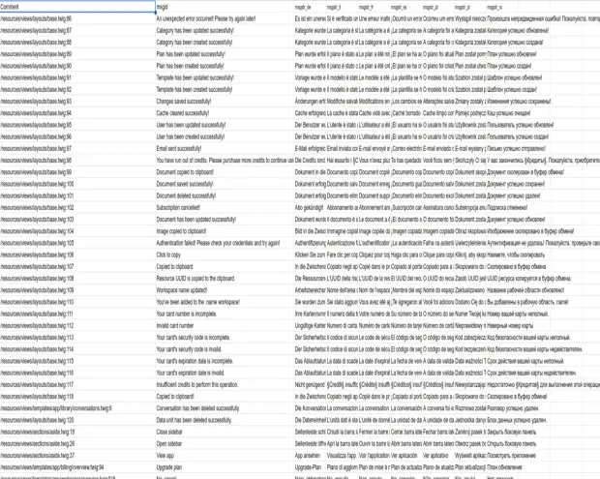Select 'Data unit has been deleted successfully.' cell
This screenshot has height=479, width=600.
[225, 420]
